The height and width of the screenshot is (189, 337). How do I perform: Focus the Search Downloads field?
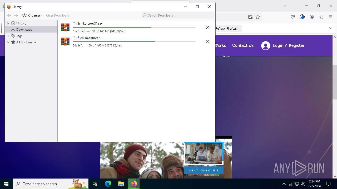point(177,15)
